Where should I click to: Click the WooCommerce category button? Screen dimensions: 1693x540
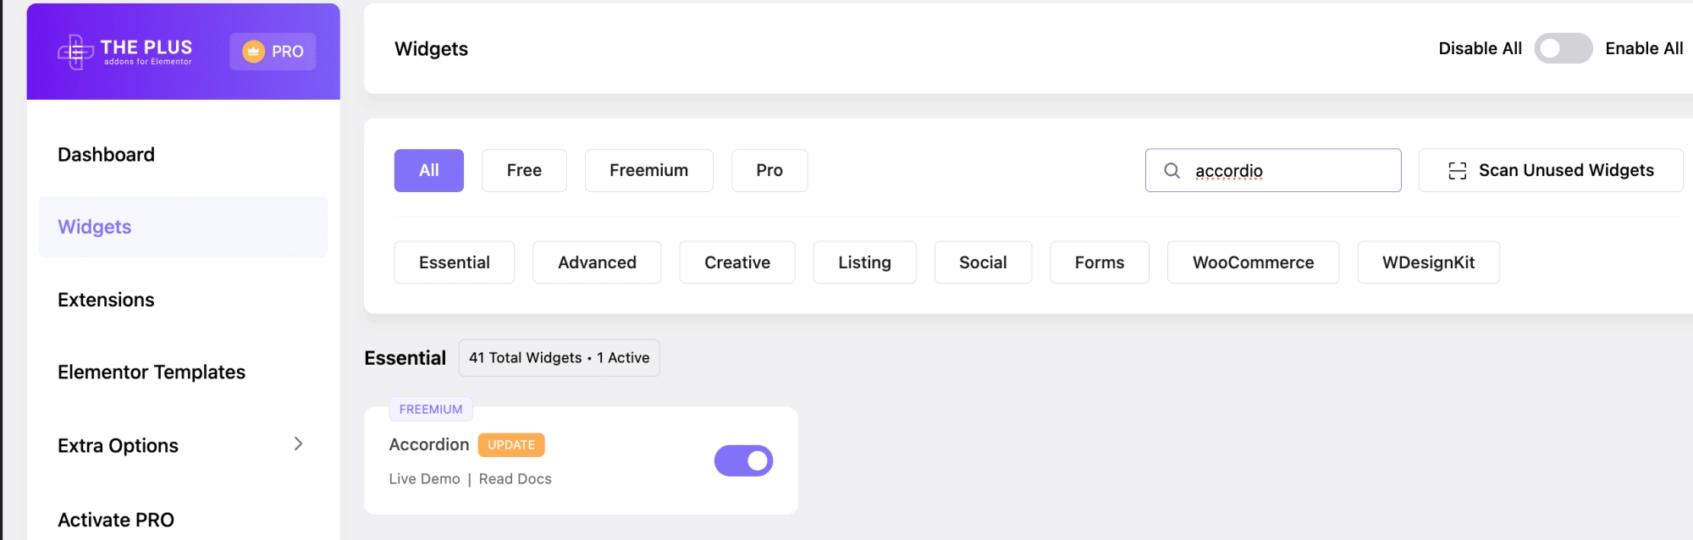[x=1252, y=262]
